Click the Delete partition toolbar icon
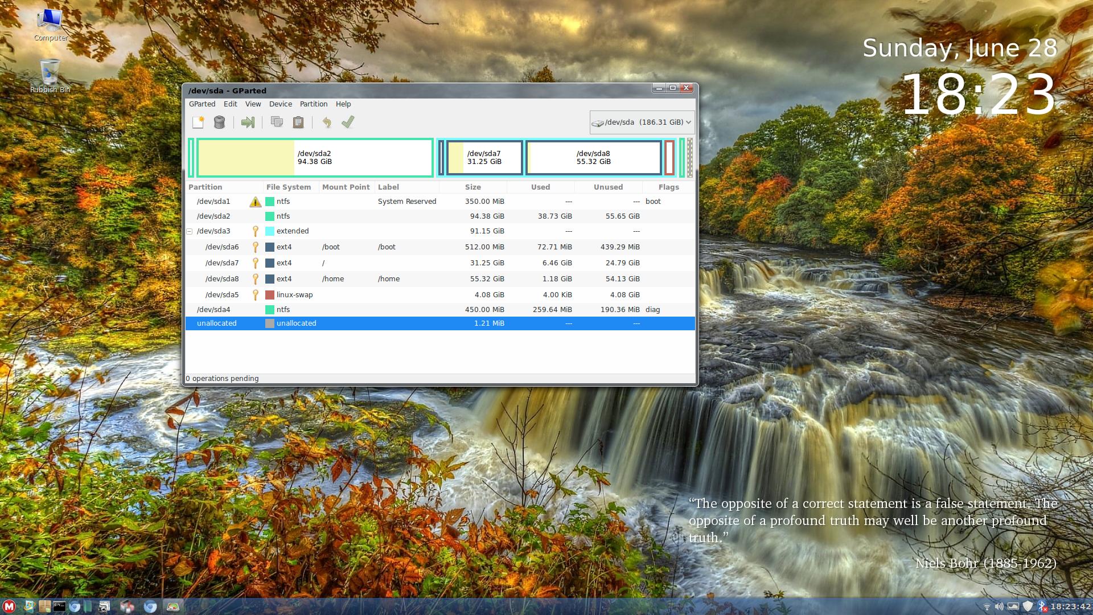The width and height of the screenshot is (1093, 615). [219, 122]
